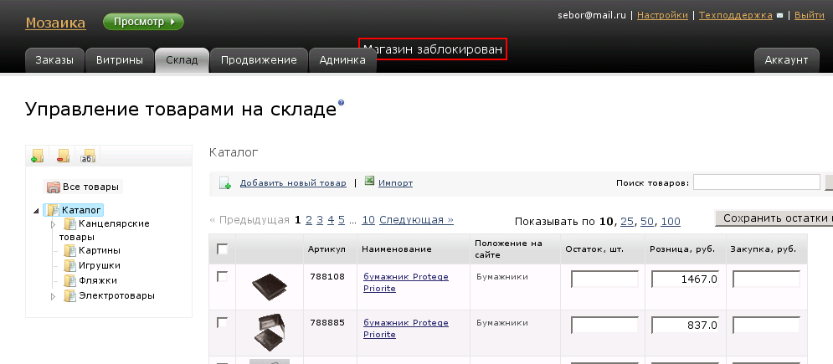Click the Выйти logout link
Screen dimensions: 833x364
coord(810,15)
